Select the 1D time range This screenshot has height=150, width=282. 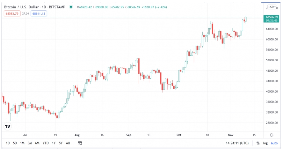(8, 143)
